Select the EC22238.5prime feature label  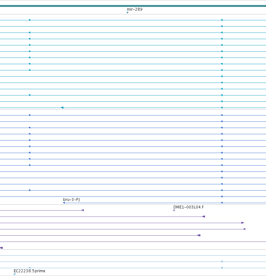click(x=29, y=271)
